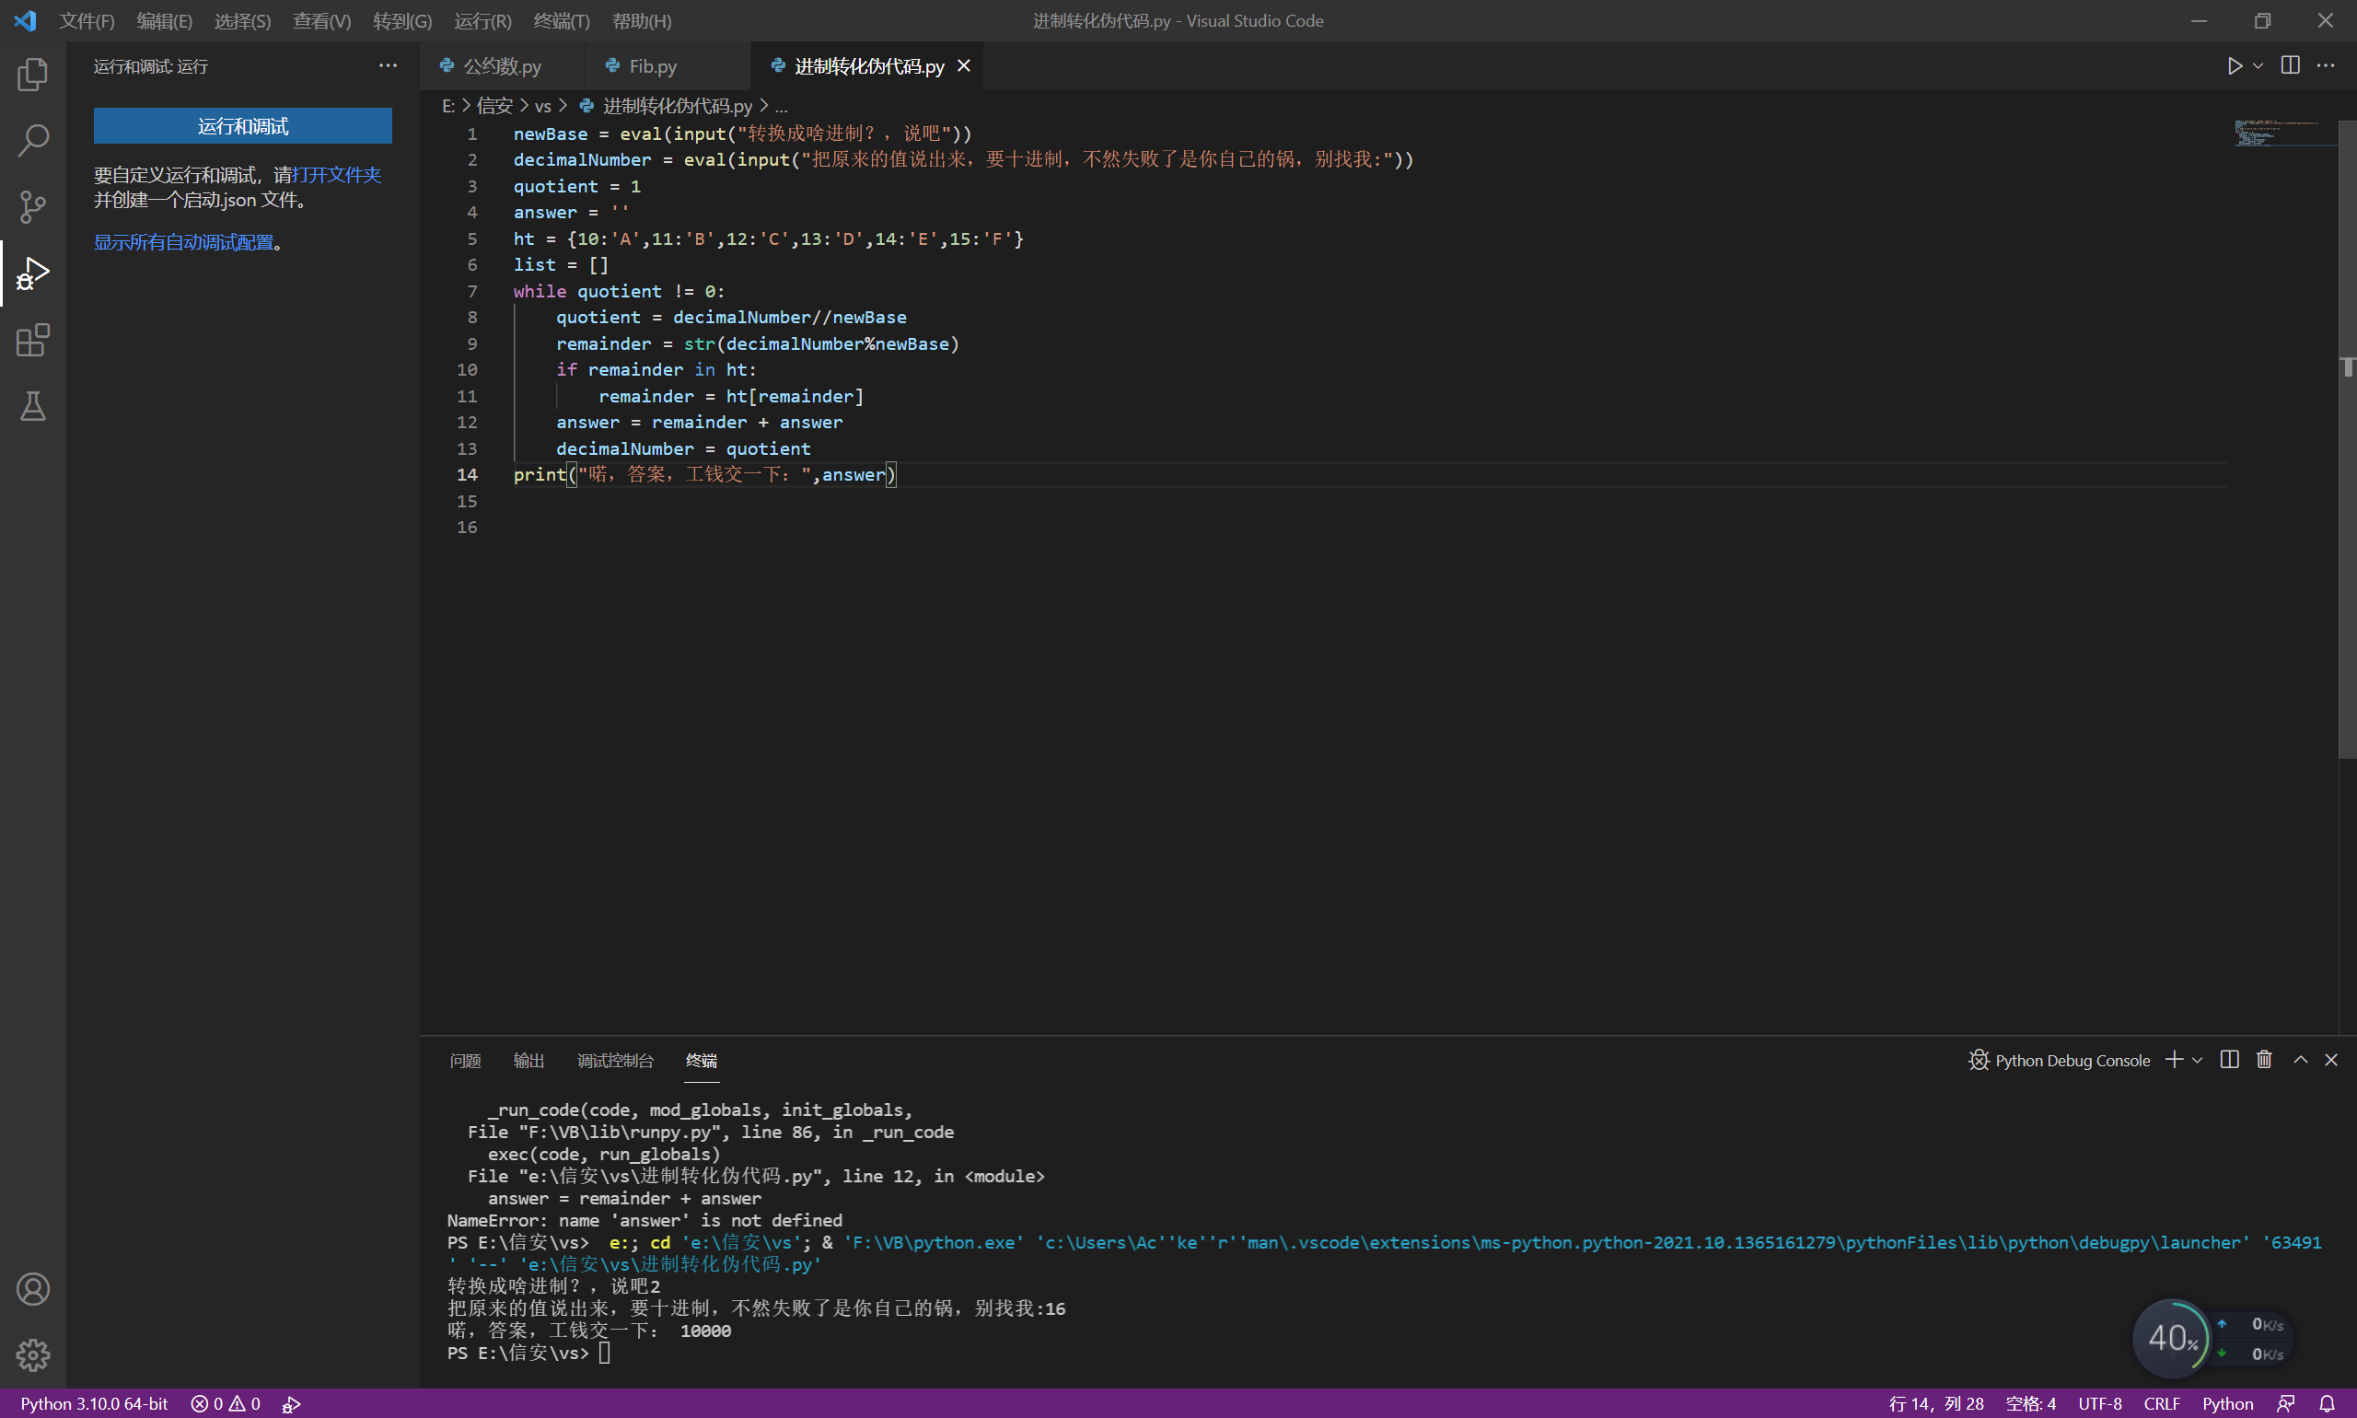
Task: Expand the new terminal launch profile dropdown
Action: click(2198, 1061)
